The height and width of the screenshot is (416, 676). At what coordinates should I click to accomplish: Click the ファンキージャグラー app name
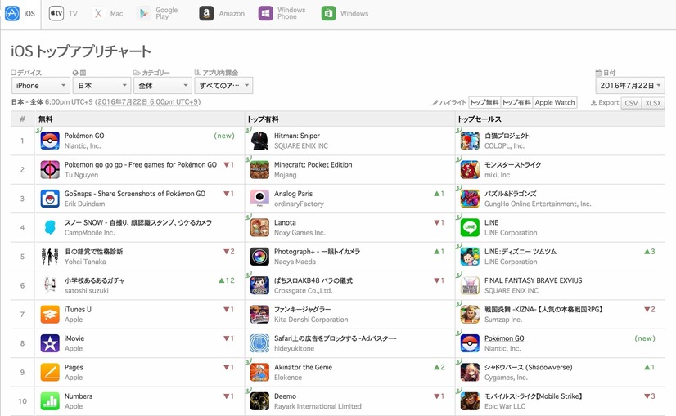tap(303, 309)
